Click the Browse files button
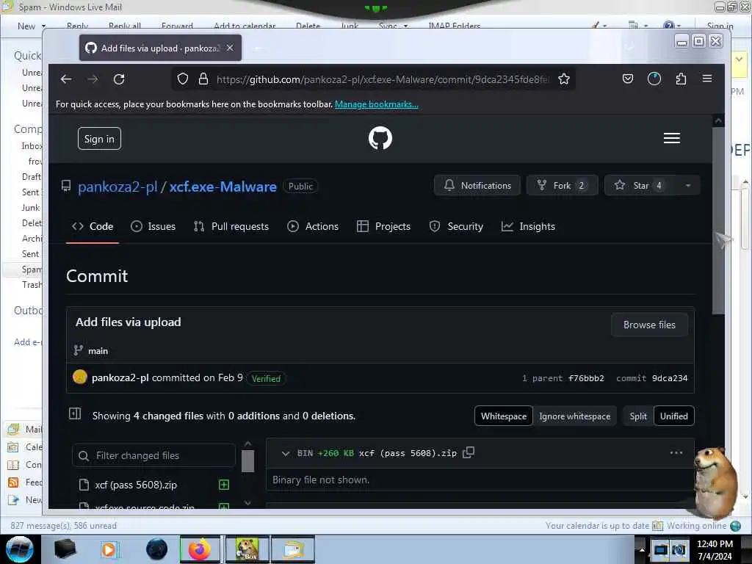 coord(649,325)
